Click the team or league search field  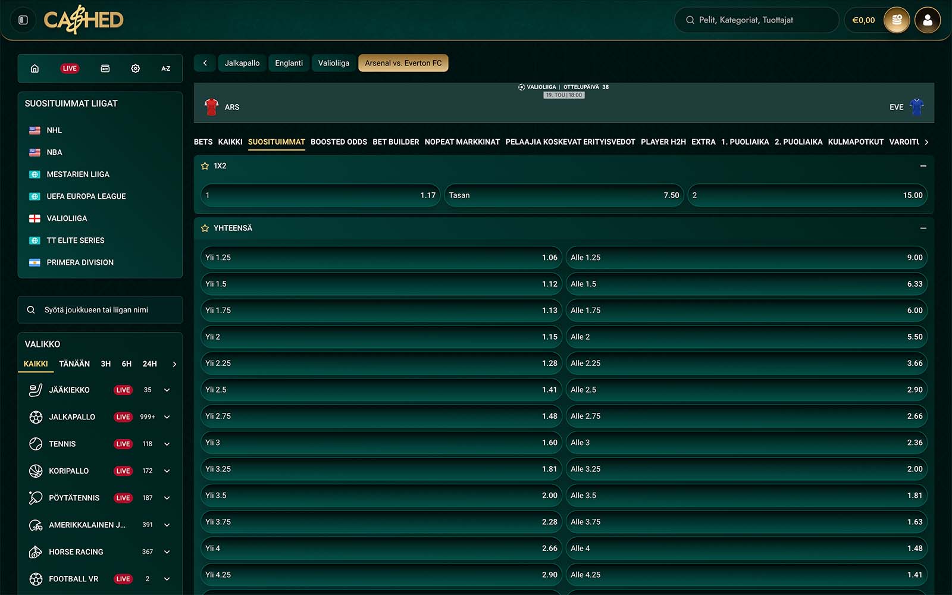click(100, 310)
